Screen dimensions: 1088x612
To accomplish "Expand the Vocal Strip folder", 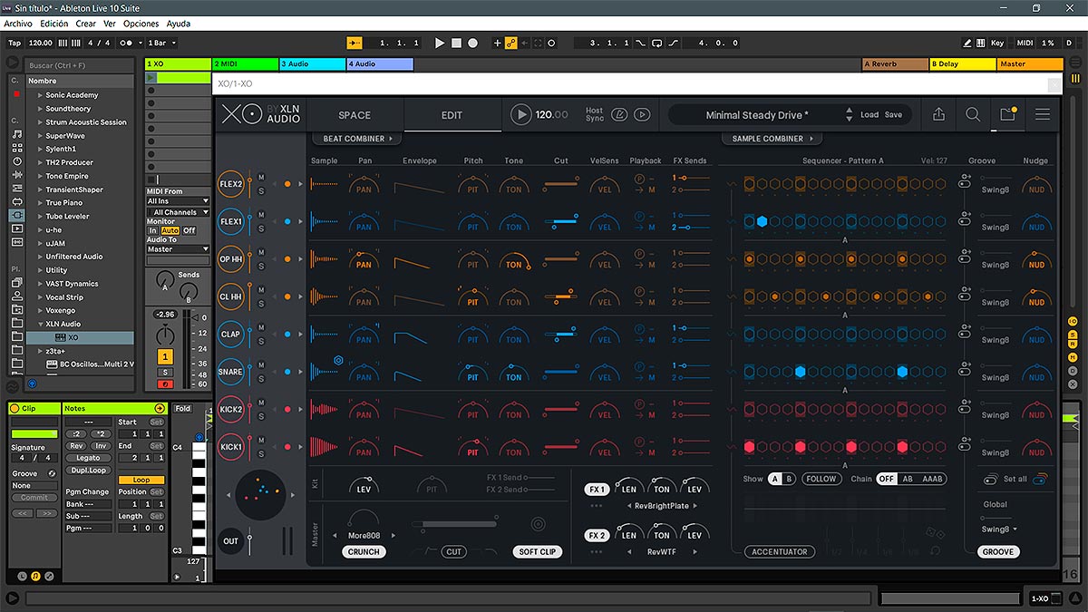I will click(x=40, y=297).
